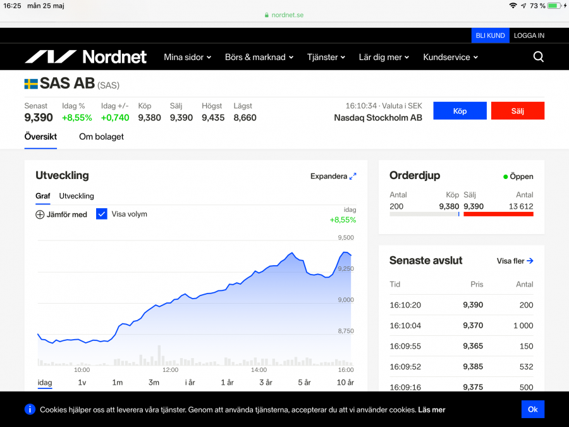Tap the nordnet.se address bar
The width and height of the screenshot is (569, 427).
tap(284, 15)
